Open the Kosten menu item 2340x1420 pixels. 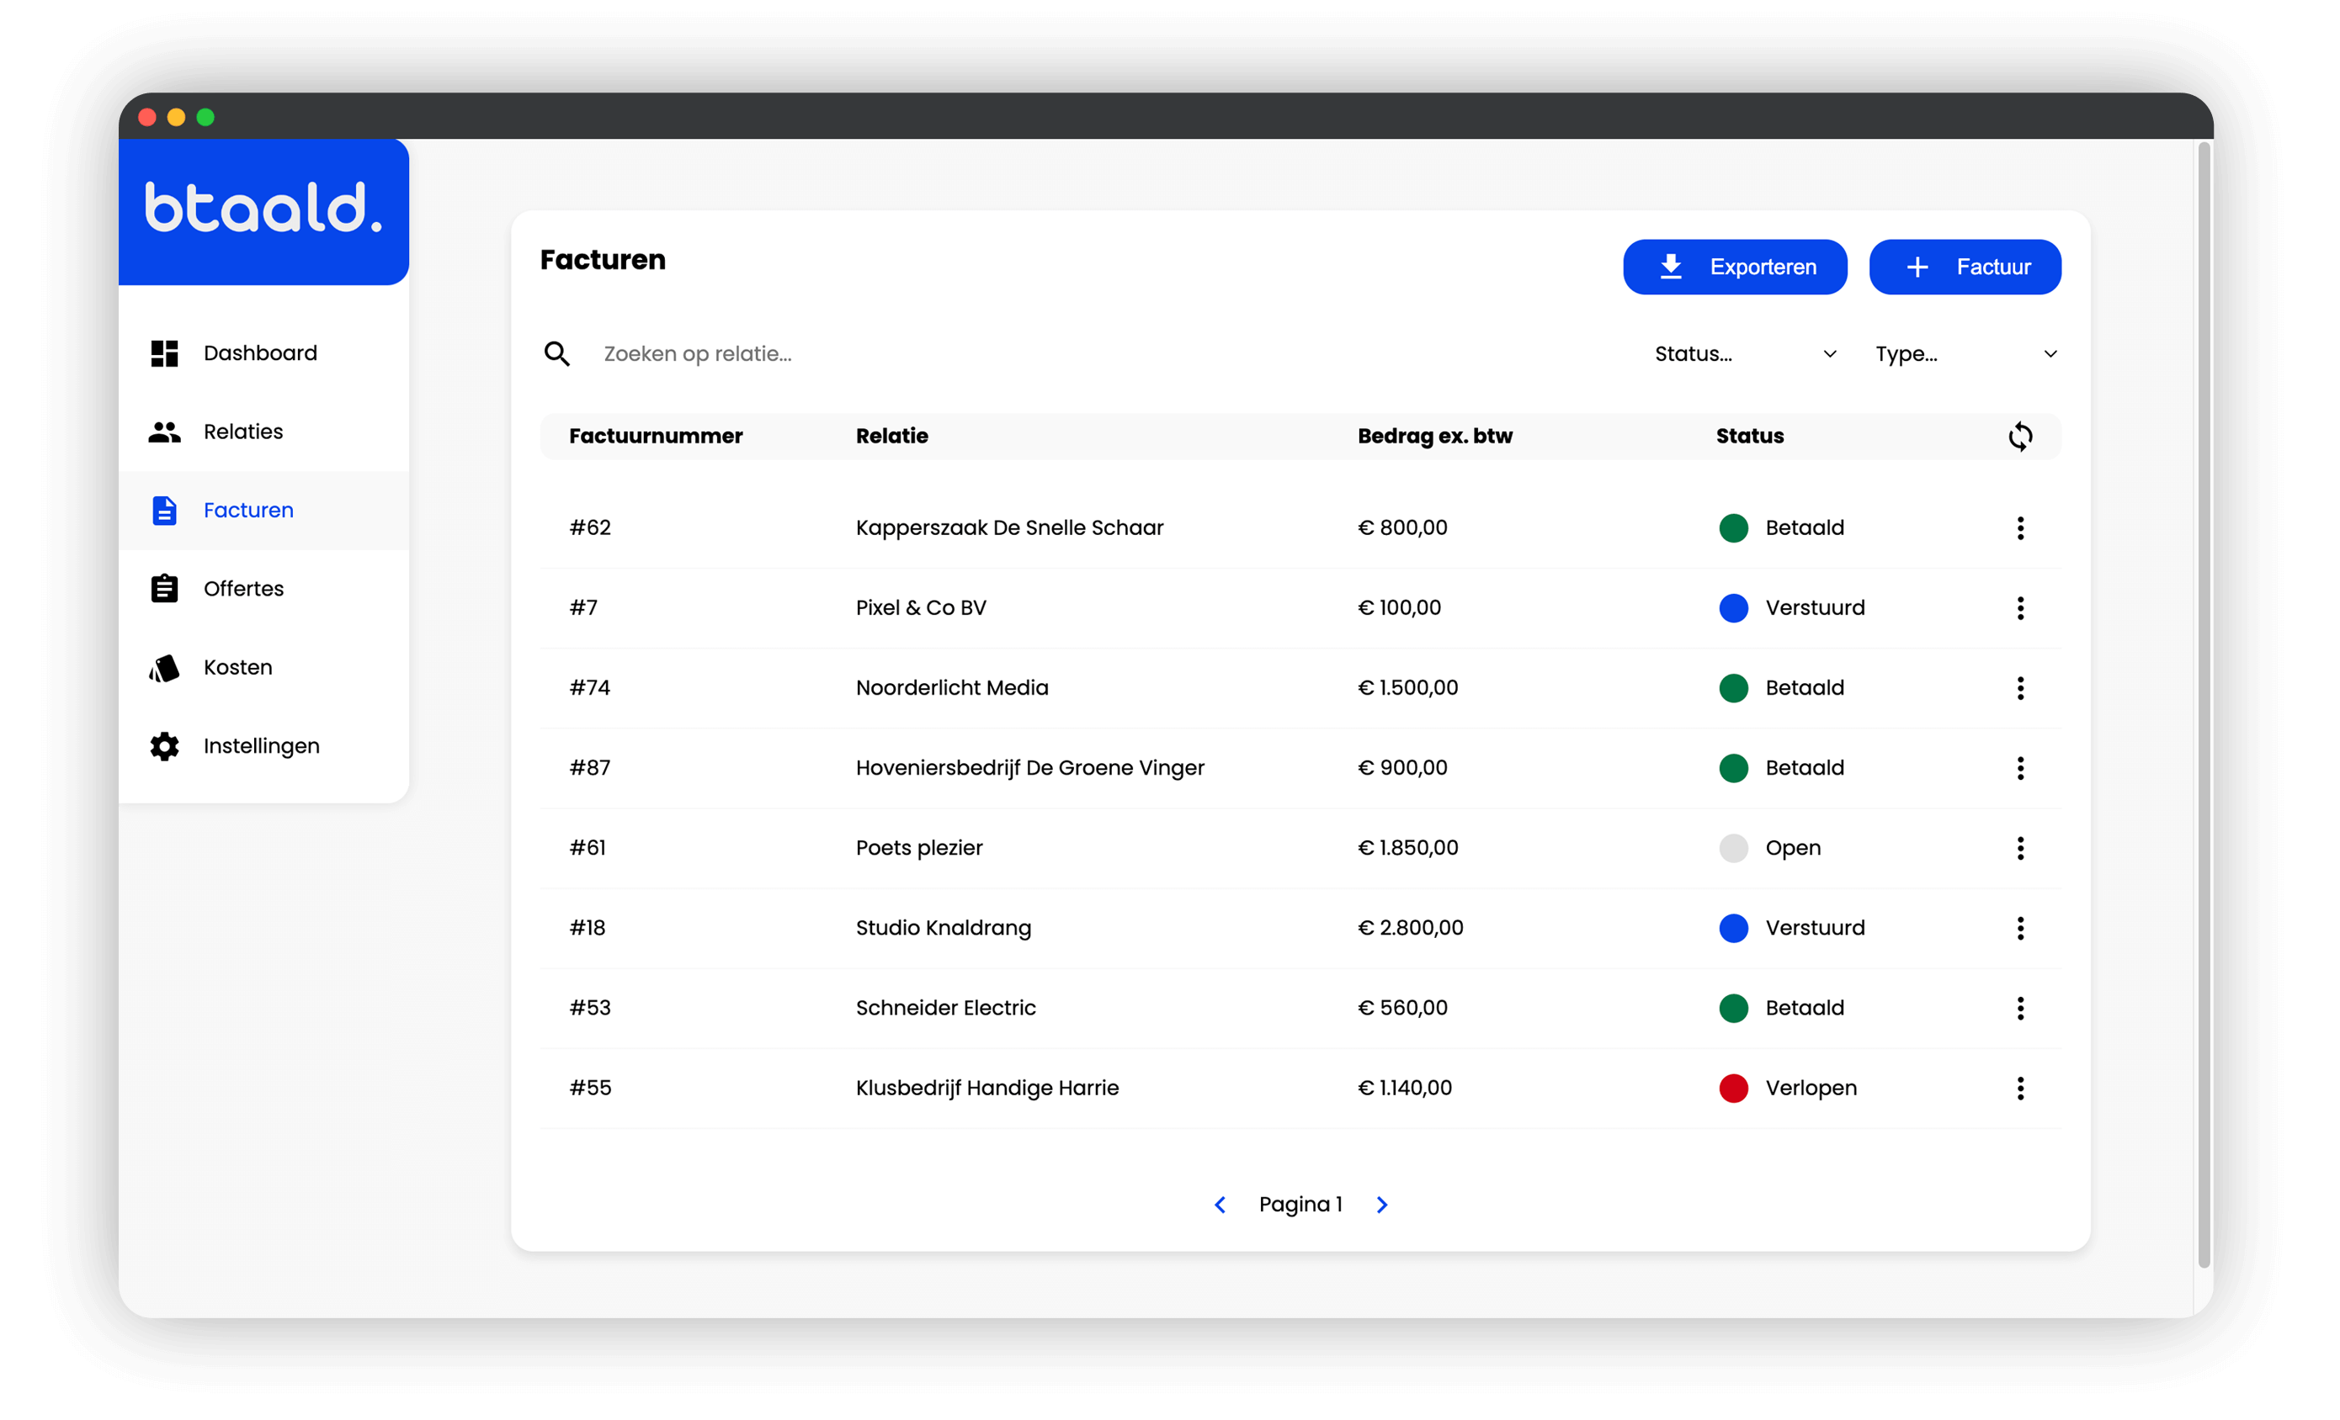click(264, 668)
